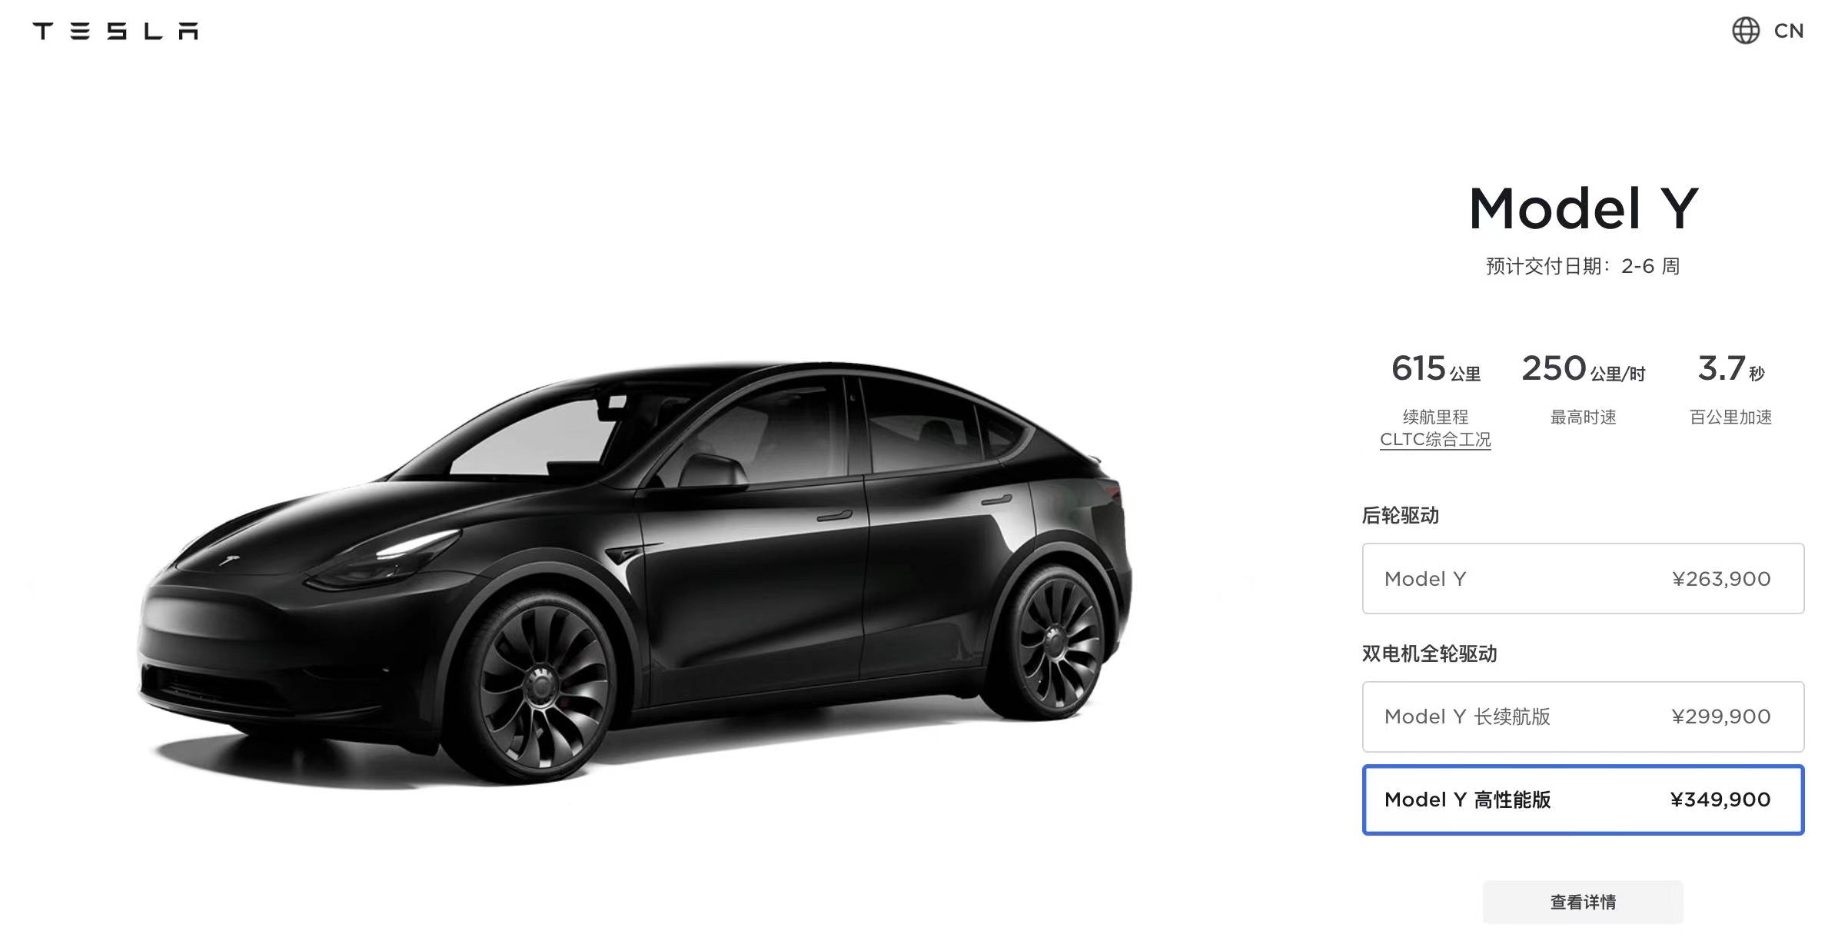Viewport: 1848px width, 941px height.
Task: Click the 后轮驱动 section heading
Action: [1401, 515]
